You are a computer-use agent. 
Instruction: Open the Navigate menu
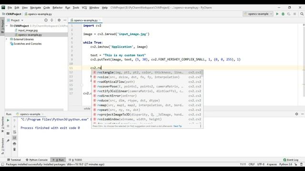36,8
